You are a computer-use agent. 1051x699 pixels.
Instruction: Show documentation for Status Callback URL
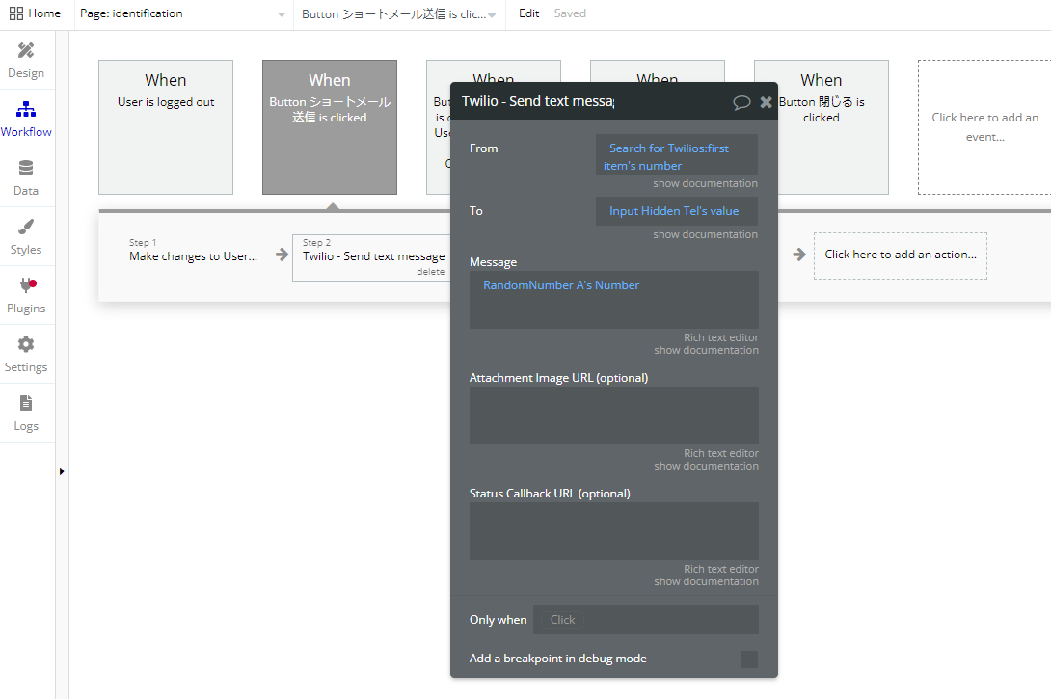click(x=707, y=581)
